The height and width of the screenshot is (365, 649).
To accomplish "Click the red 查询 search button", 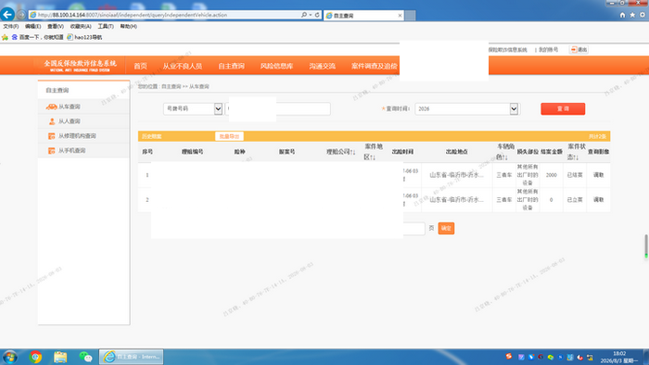I will pyautogui.click(x=563, y=108).
